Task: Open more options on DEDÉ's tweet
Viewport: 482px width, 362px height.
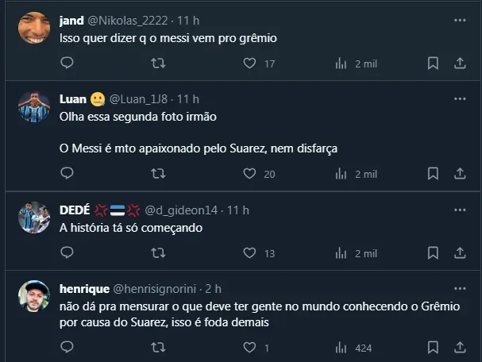Action: click(460, 210)
